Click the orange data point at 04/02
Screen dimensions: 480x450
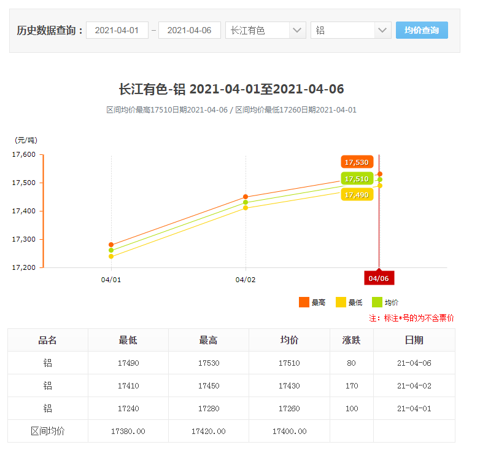246,197
